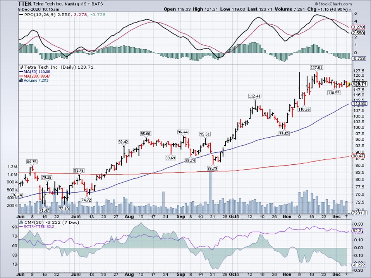Click the CMF(20) -0.222 (7 Dec) legend
The image size is (371, 278).
[52, 222]
